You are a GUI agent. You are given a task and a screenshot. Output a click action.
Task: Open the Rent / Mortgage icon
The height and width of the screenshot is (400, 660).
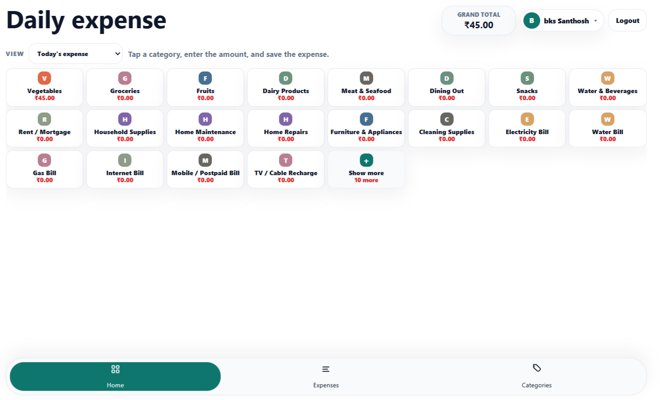pyautogui.click(x=44, y=119)
